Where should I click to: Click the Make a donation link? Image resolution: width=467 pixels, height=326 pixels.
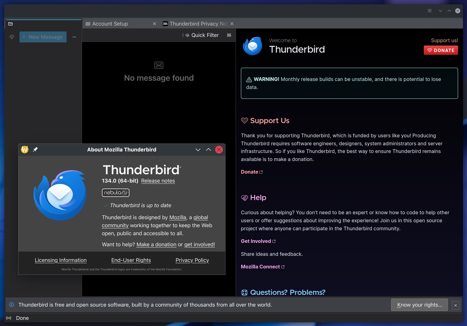pos(156,244)
